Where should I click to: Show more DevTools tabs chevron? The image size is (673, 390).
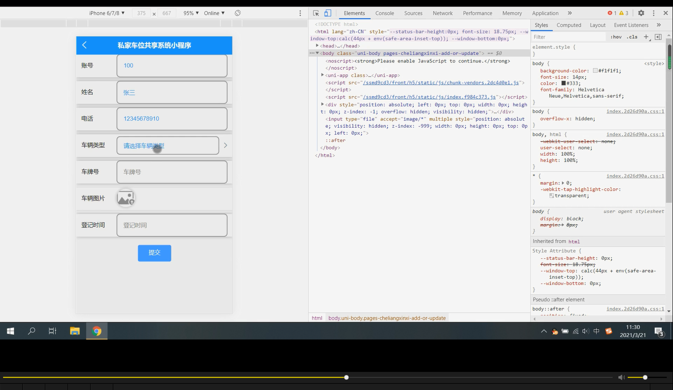pyautogui.click(x=570, y=13)
